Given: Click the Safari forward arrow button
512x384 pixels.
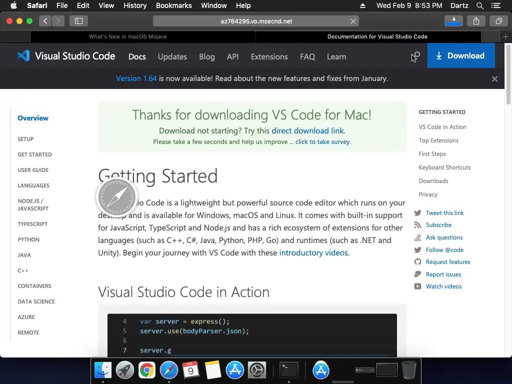Looking at the screenshot, I should pos(58,21).
